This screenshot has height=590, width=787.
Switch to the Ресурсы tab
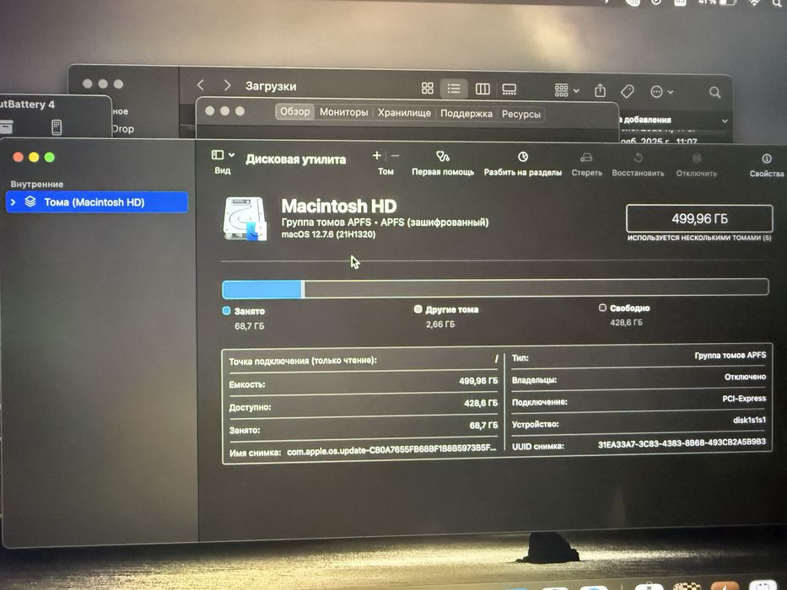pyautogui.click(x=521, y=115)
